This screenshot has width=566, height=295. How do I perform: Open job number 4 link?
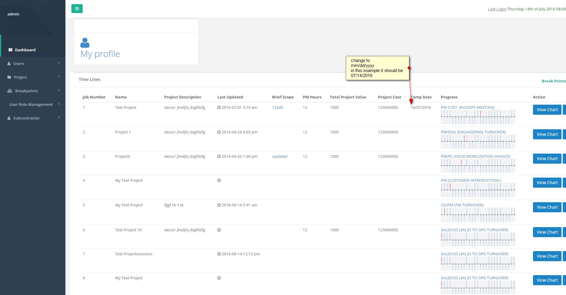click(x=84, y=180)
